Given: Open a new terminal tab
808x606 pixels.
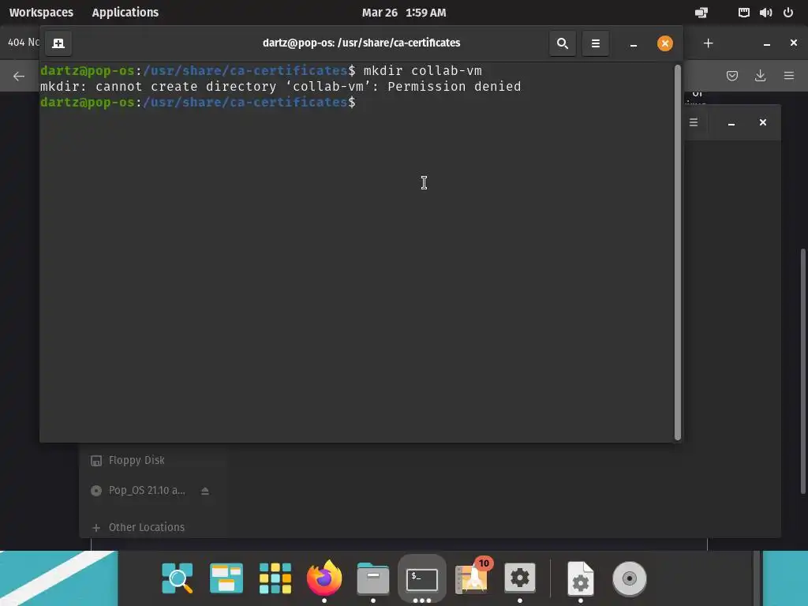Looking at the screenshot, I should tap(58, 43).
